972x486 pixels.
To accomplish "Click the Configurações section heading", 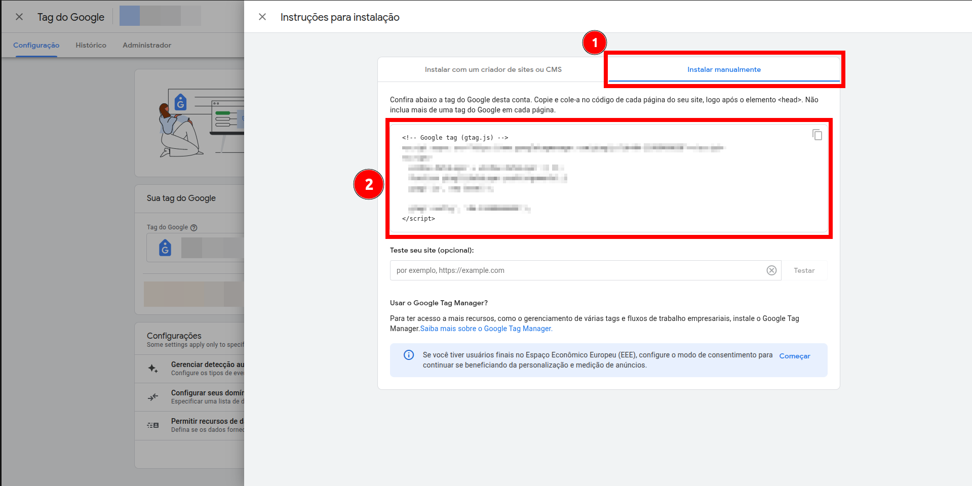I will [174, 336].
